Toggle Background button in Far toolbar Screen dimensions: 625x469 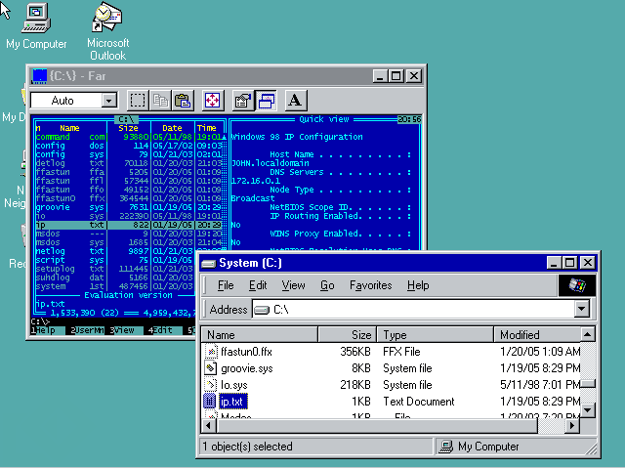(266, 100)
